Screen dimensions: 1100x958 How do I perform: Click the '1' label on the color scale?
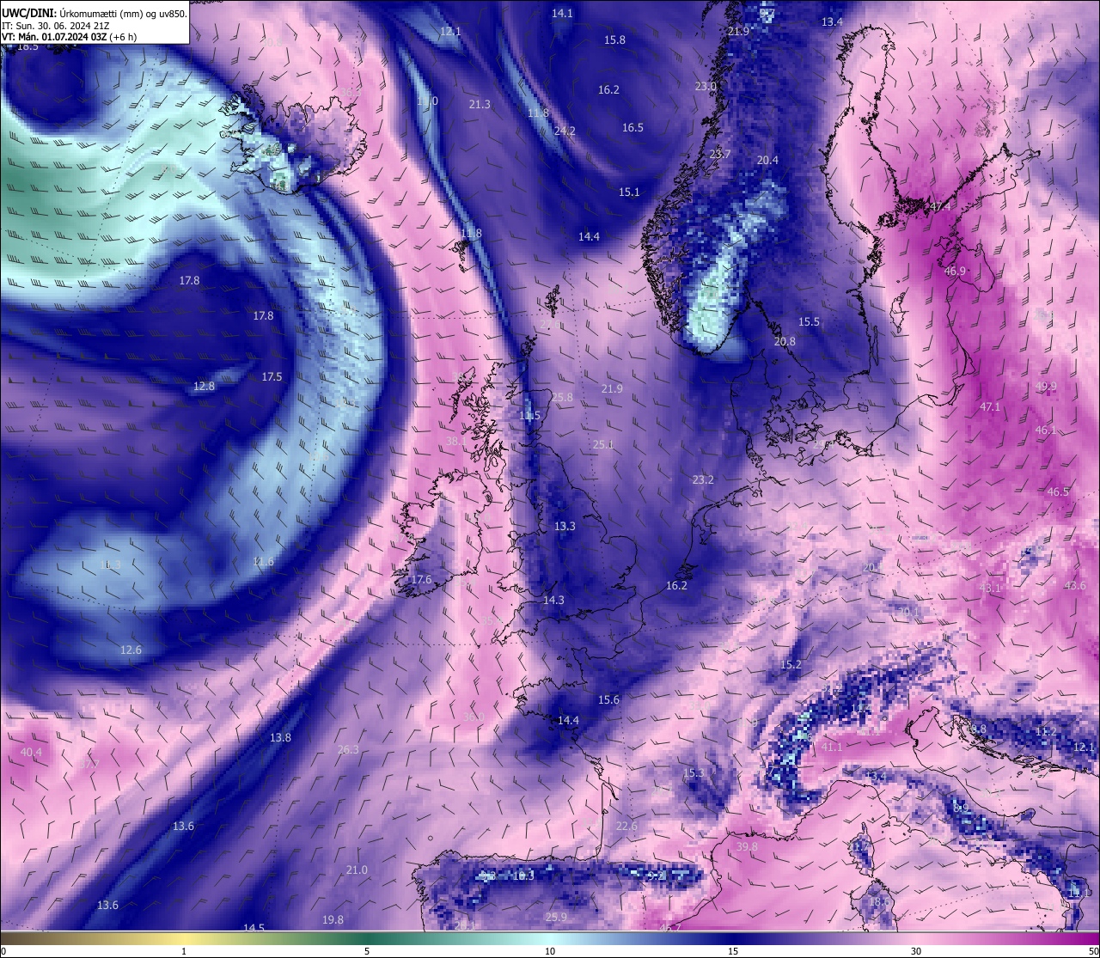[184, 951]
